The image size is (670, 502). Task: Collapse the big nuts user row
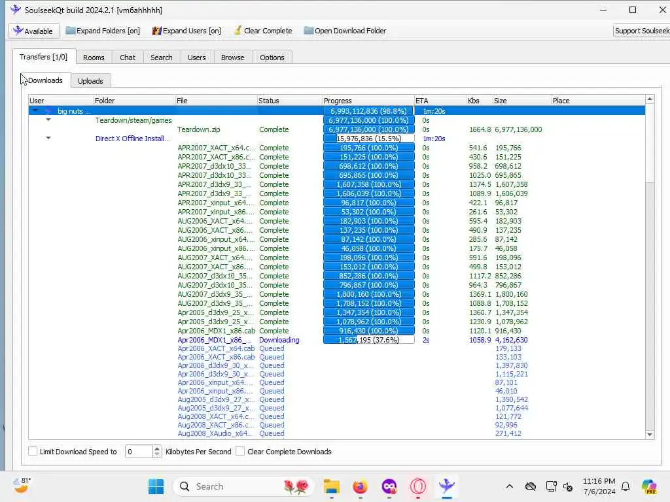tap(35, 111)
